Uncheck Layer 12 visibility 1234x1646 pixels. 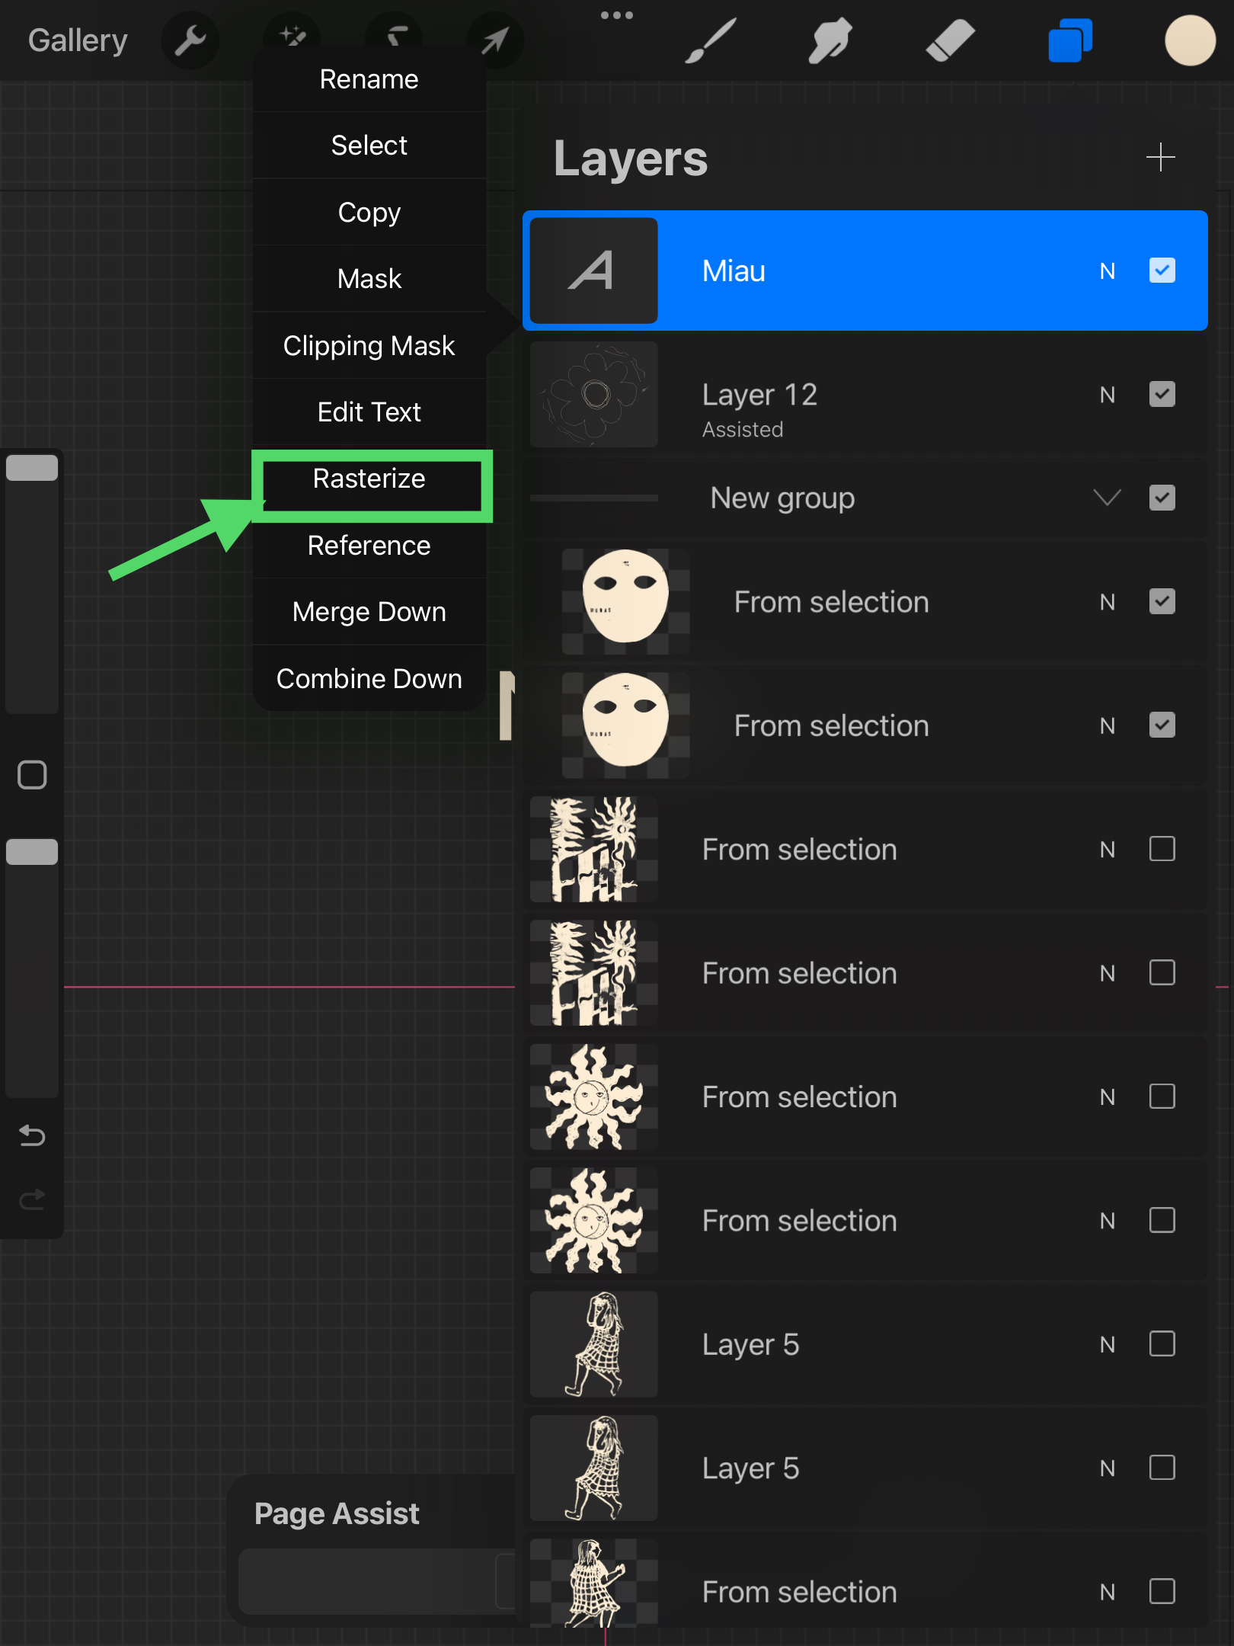[x=1162, y=395]
